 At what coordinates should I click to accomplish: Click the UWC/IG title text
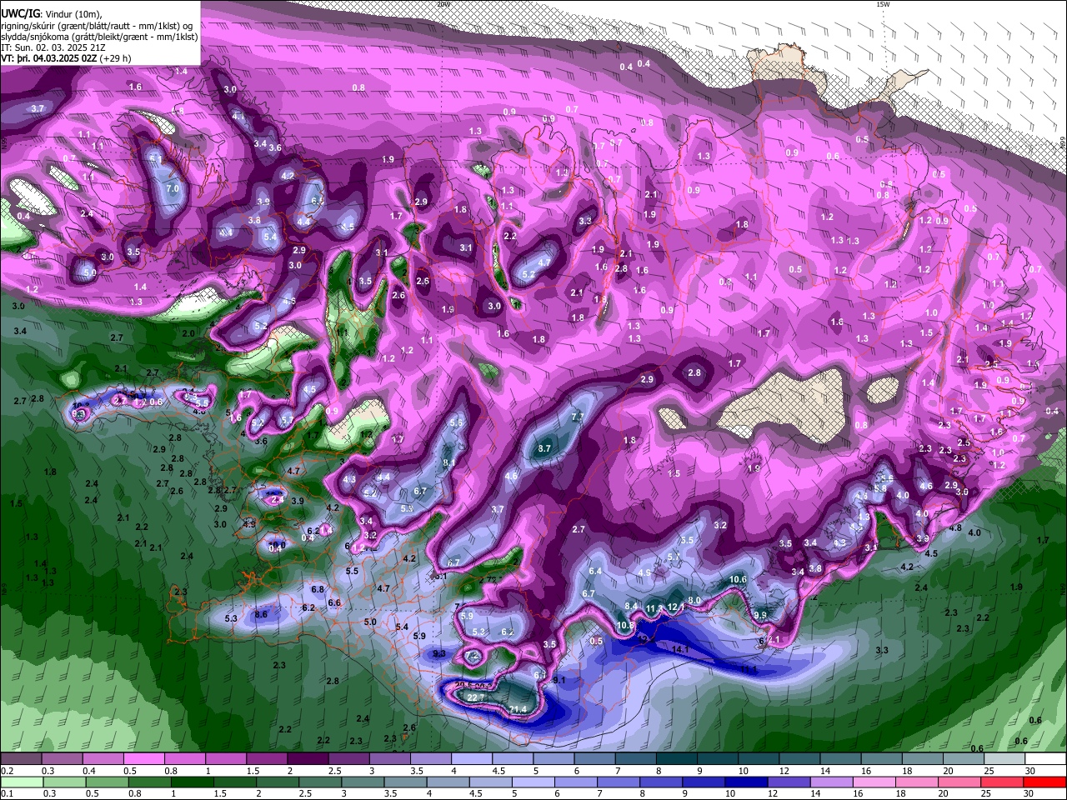click(20, 13)
